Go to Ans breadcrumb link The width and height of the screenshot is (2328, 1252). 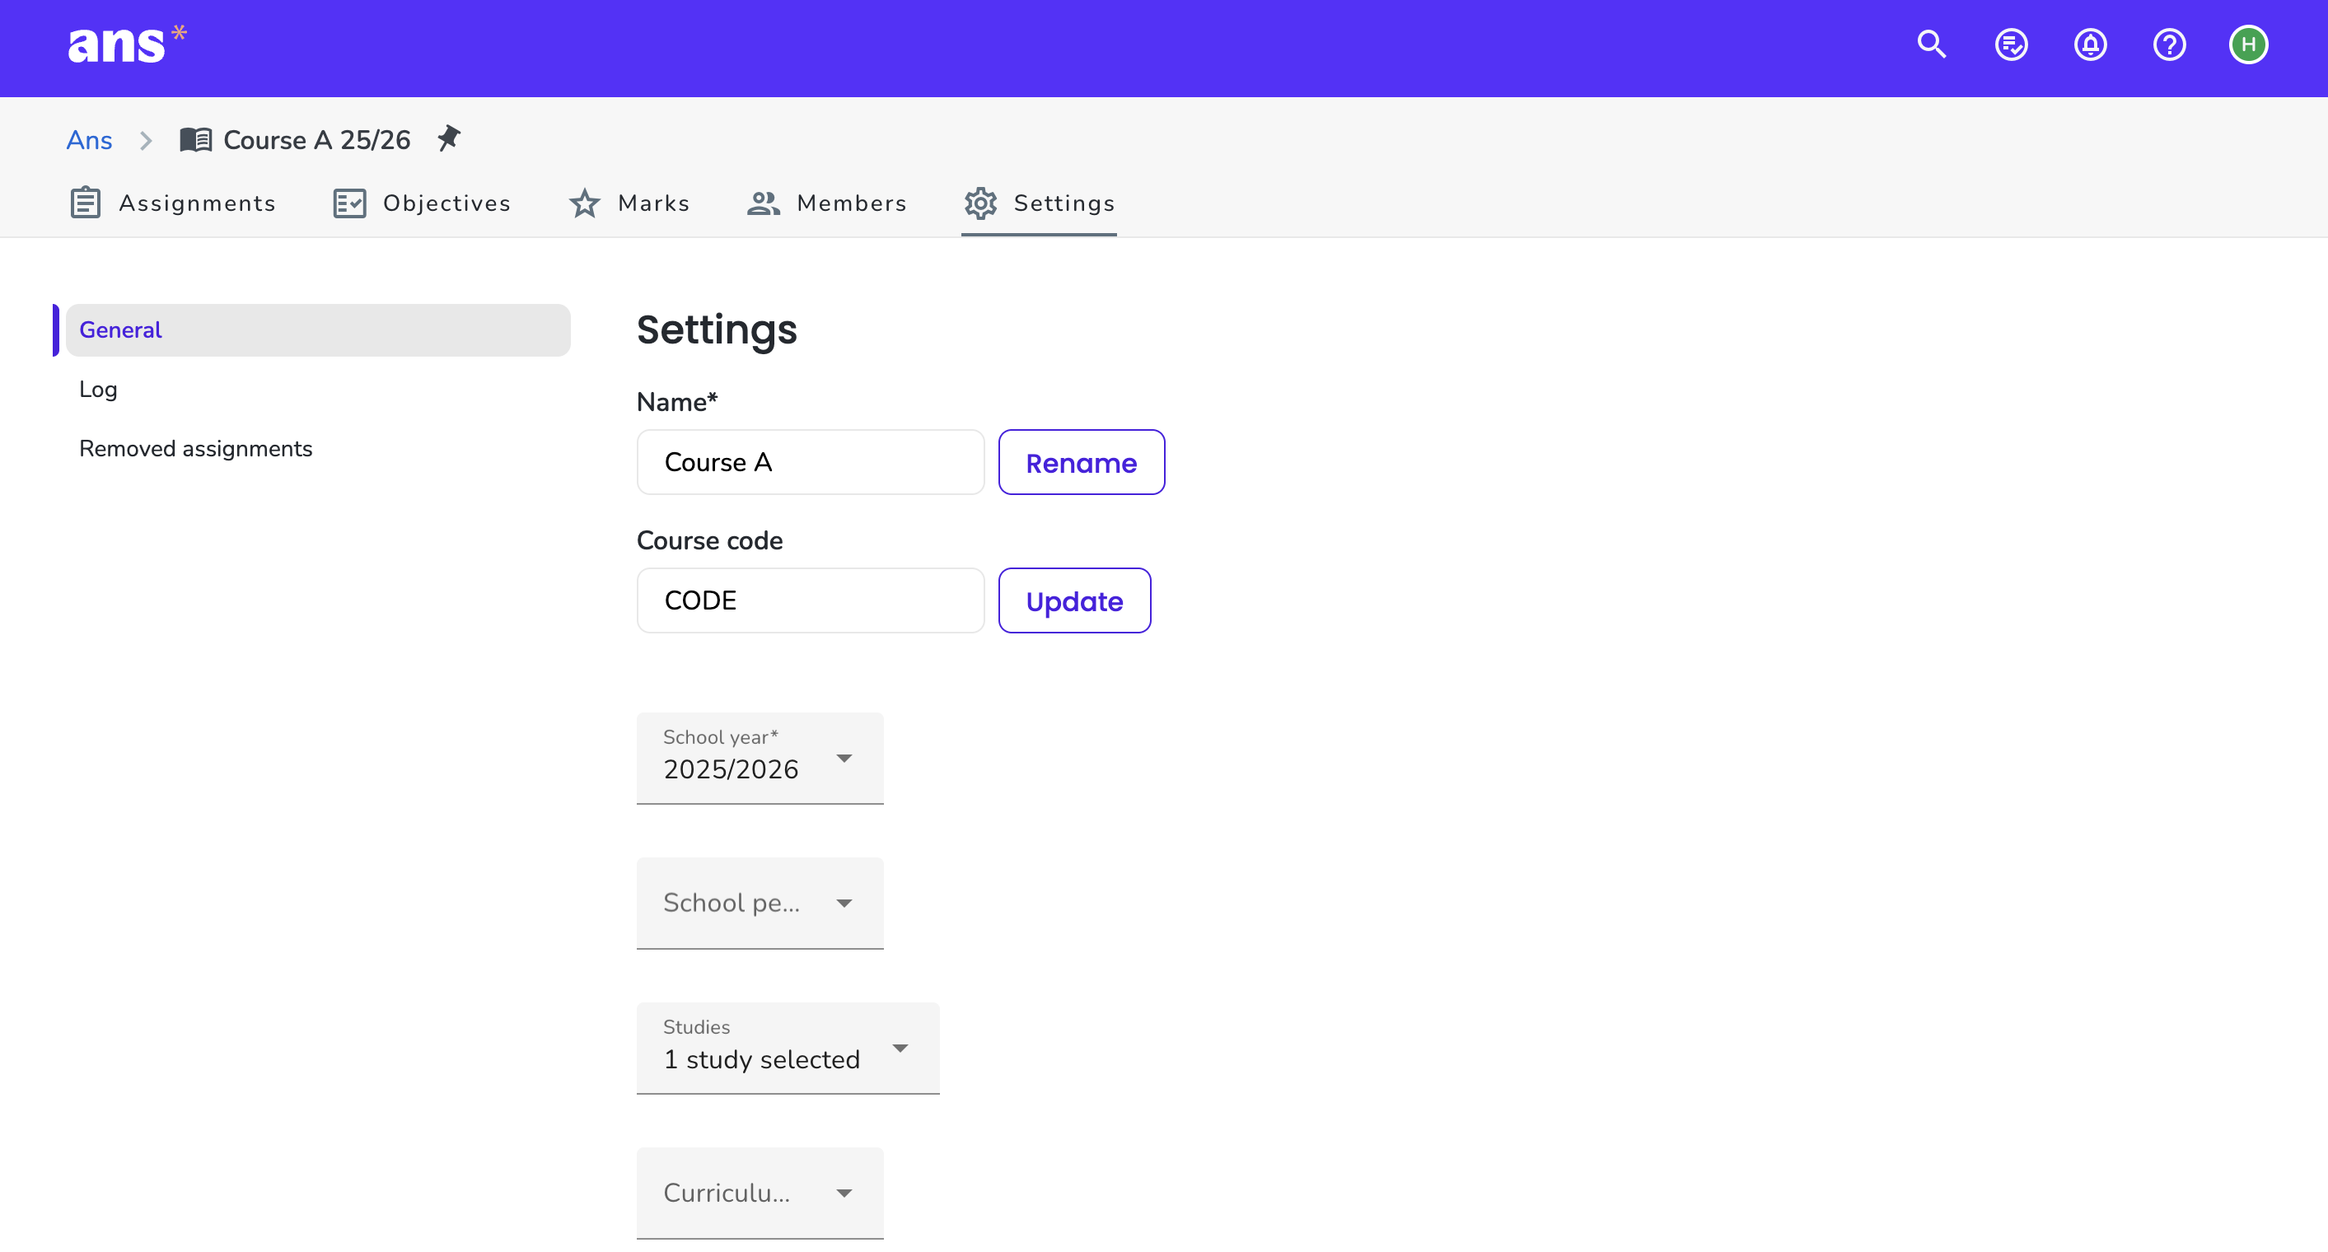click(90, 140)
